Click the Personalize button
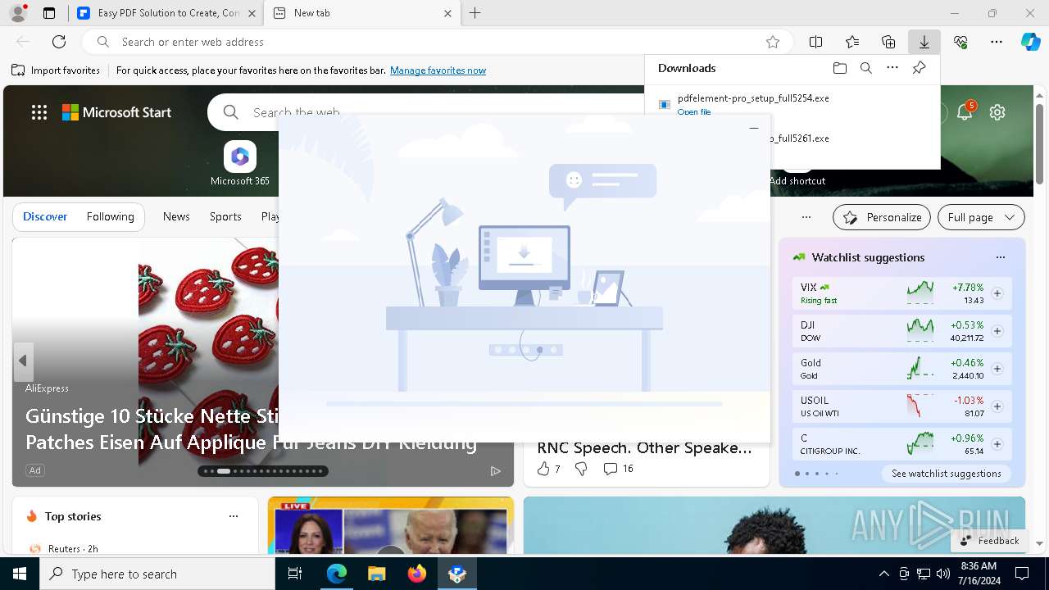The image size is (1049, 590). pyautogui.click(x=882, y=217)
